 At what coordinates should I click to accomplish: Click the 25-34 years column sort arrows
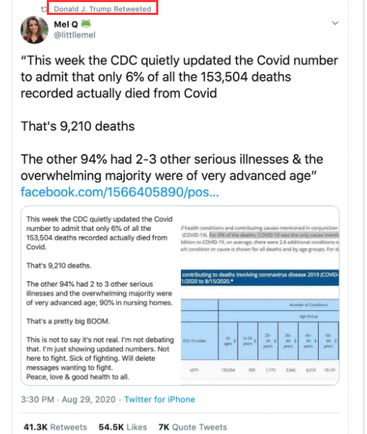275,341
